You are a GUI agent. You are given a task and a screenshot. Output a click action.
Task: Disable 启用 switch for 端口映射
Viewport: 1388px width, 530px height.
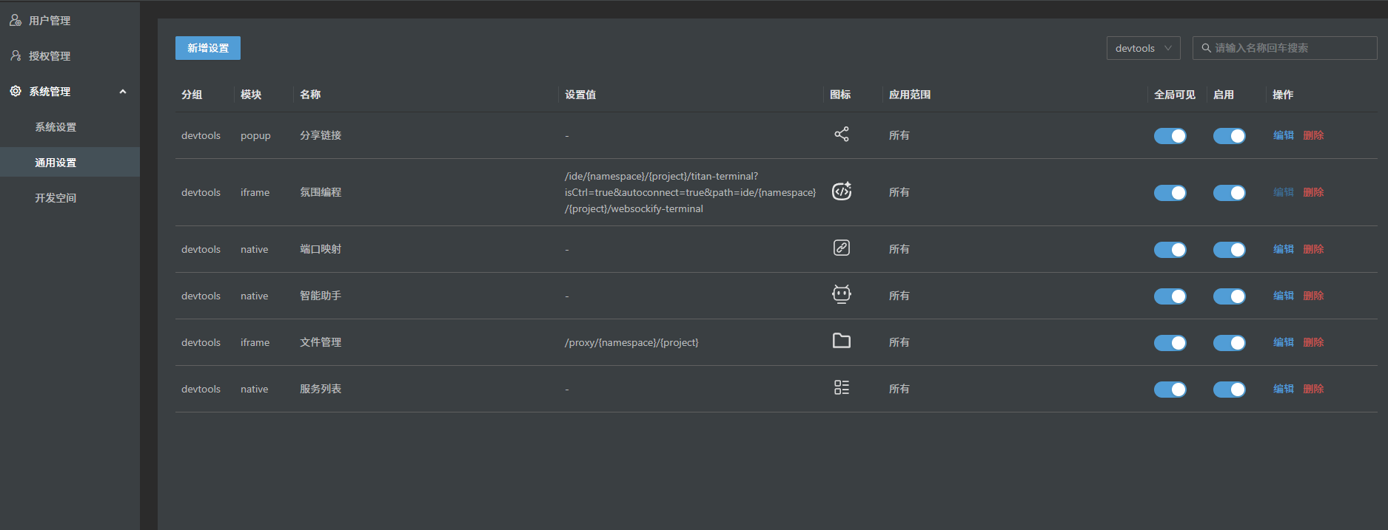1229,250
